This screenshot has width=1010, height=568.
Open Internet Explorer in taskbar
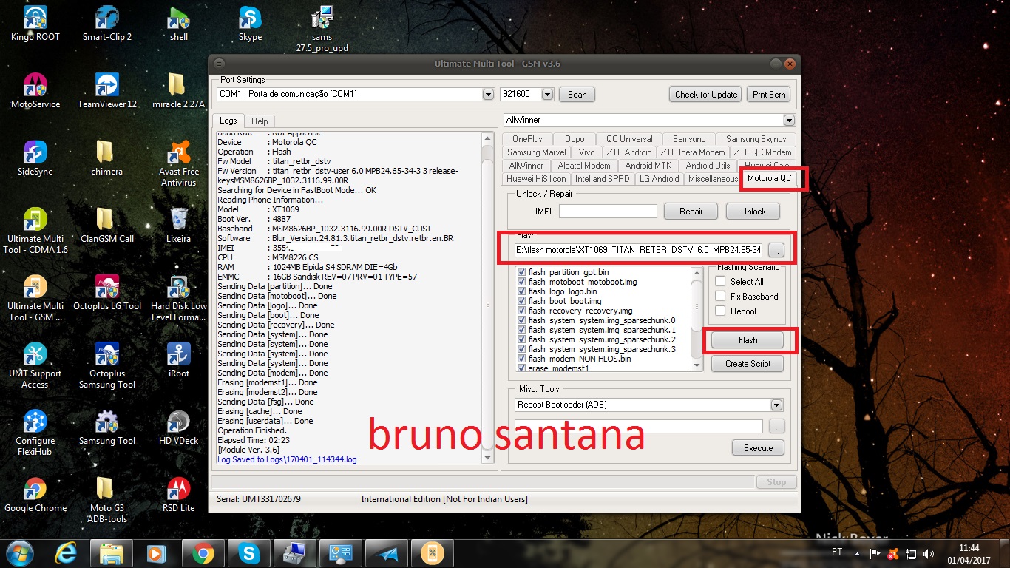66,553
